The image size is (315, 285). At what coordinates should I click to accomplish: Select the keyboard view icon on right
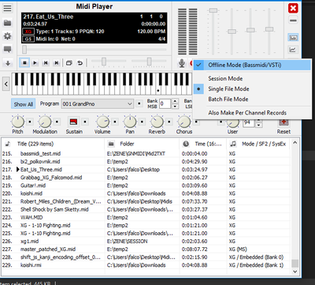pyautogui.click(x=293, y=38)
